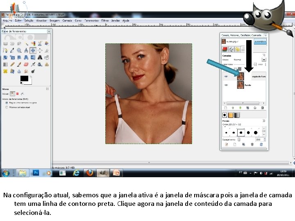Select the Crop tool
This screenshot has width=295, height=221.
point(47,50)
